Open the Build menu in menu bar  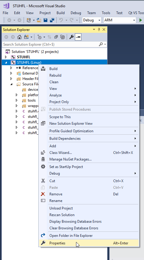pos(60,13)
